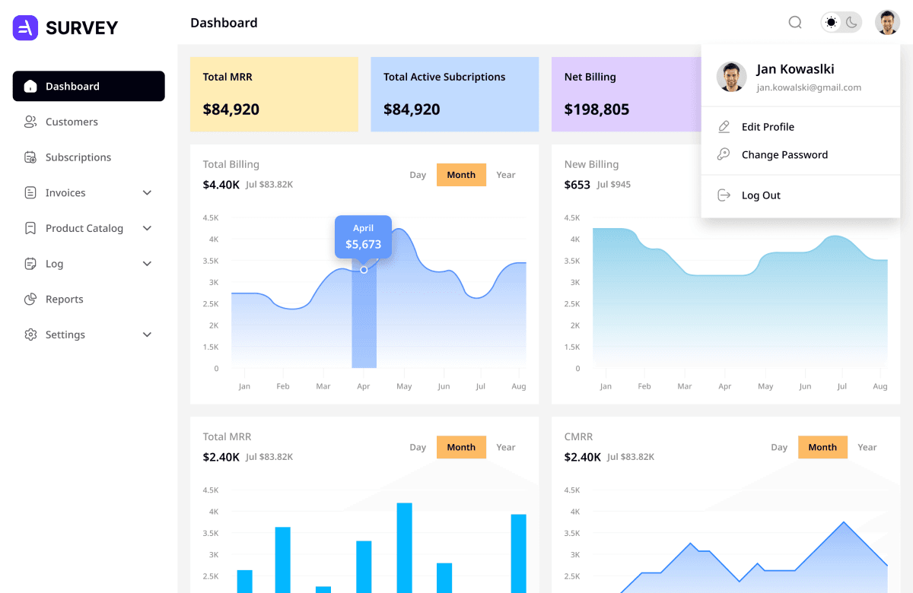The image size is (913, 593).
Task: Open Reports via the pie chart icon
Action: [30, 299]
